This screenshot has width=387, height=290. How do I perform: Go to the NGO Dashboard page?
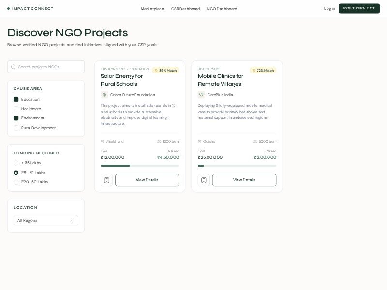(222, 9)
